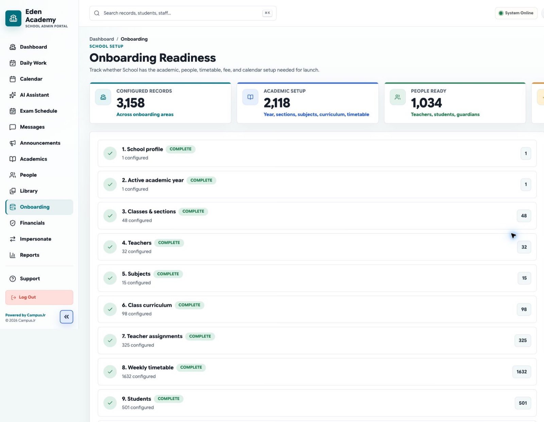Click the Powered by CampusJr link
Image resolution: width=544 pixels, height=422 pixels.
(x=26, y=315)
